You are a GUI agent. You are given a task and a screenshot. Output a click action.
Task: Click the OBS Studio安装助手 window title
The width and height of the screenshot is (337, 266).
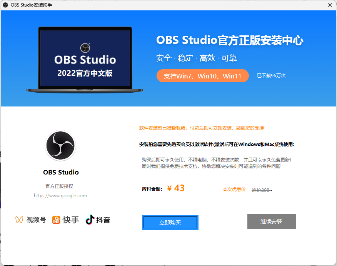tap(32, 5)
